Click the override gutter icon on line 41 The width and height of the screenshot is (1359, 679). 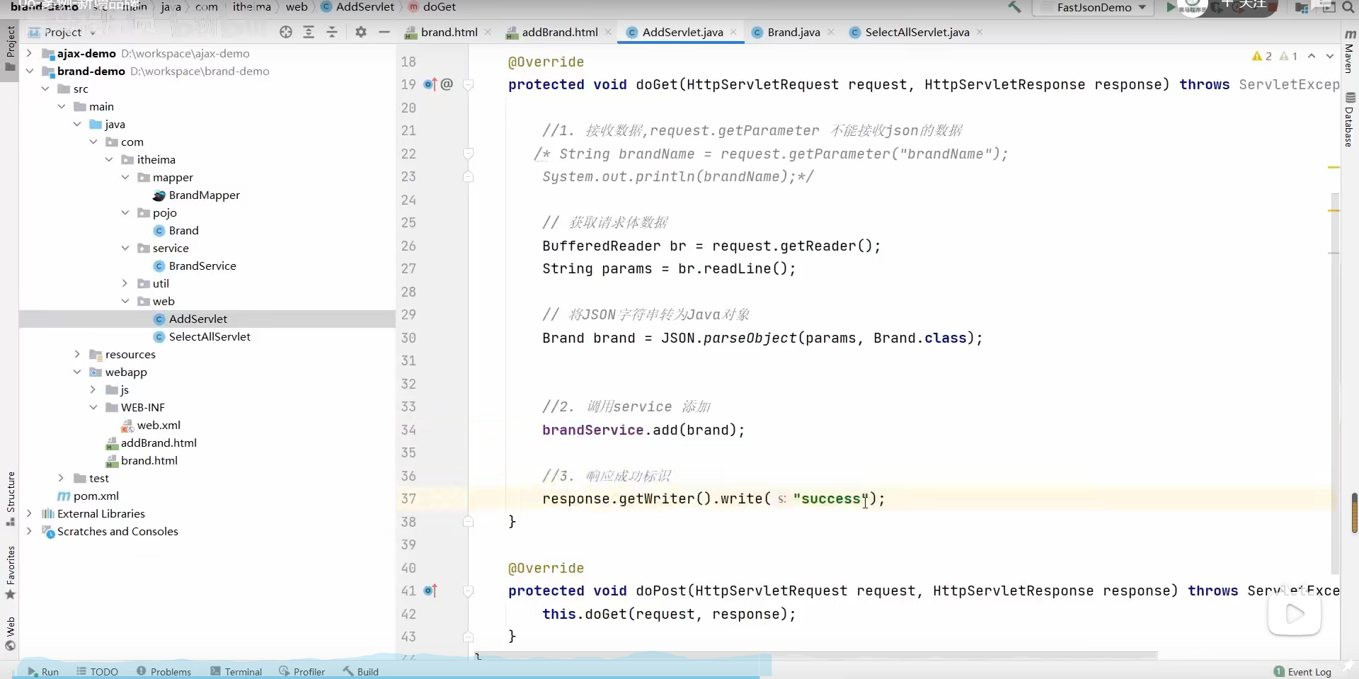click(x=430, y=590)
